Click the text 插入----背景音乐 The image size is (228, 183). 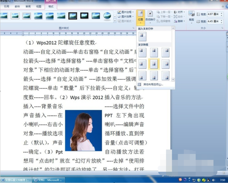(43, 106)
